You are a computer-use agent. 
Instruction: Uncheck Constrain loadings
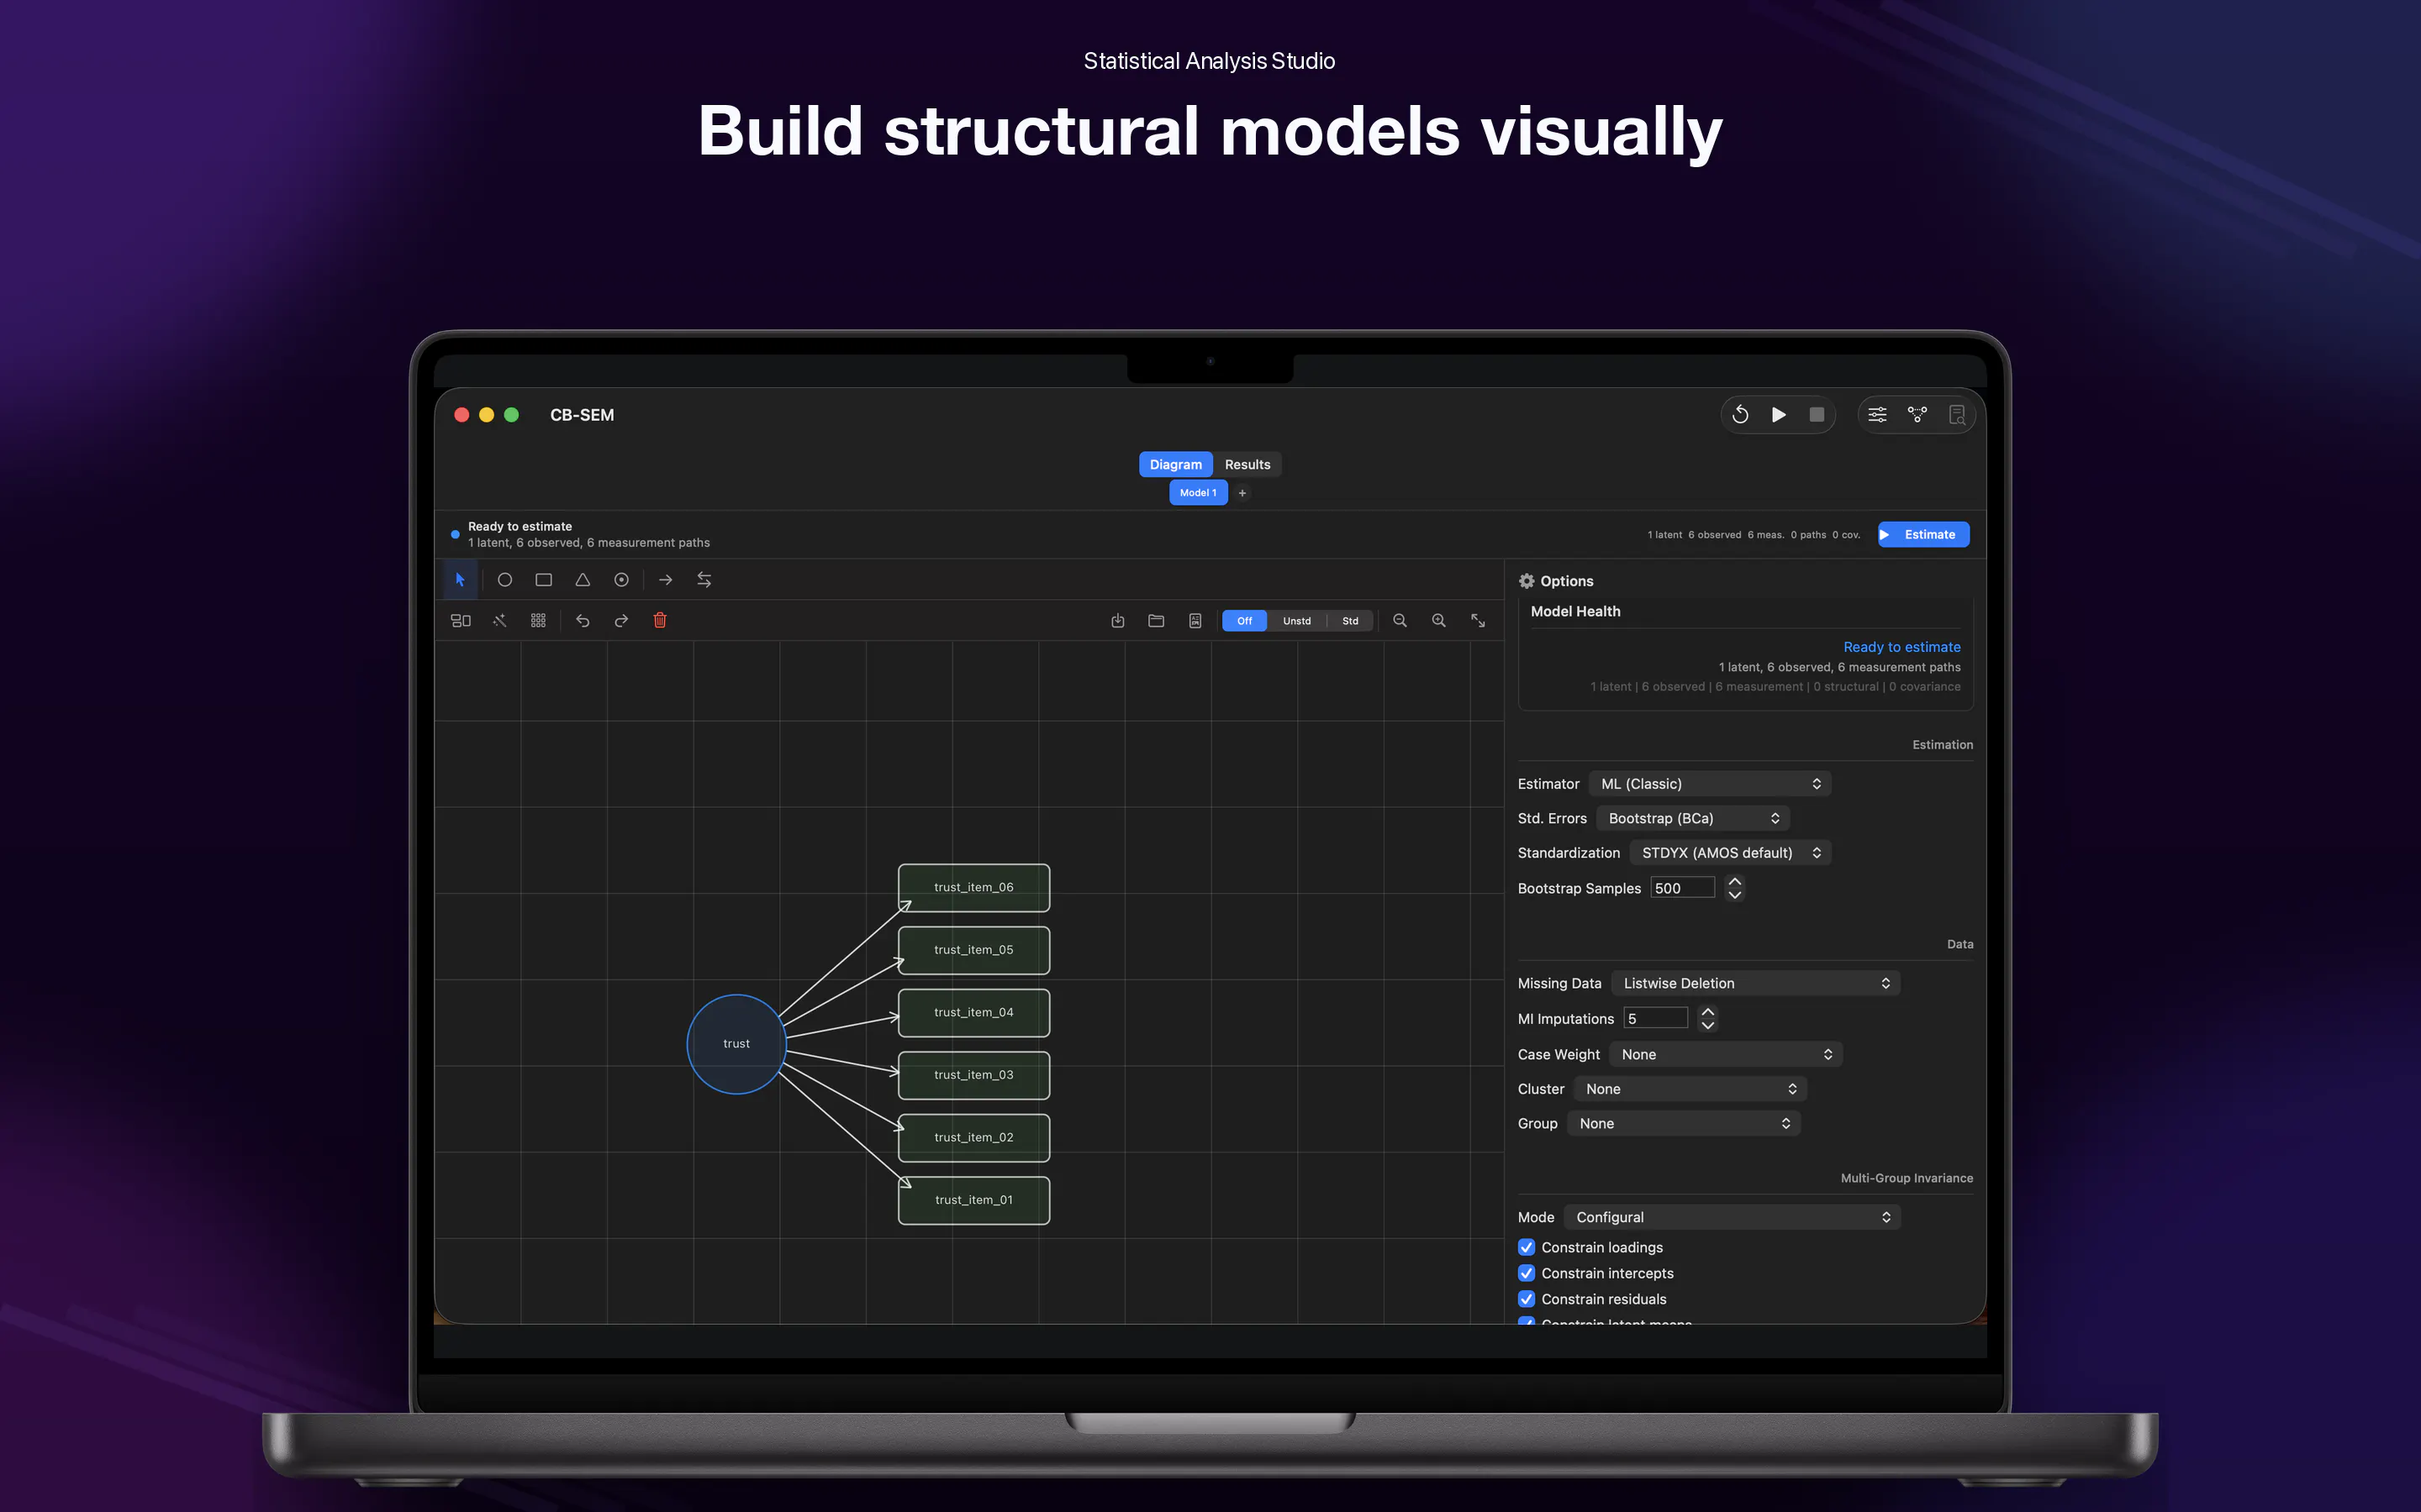[1527, 1247]
